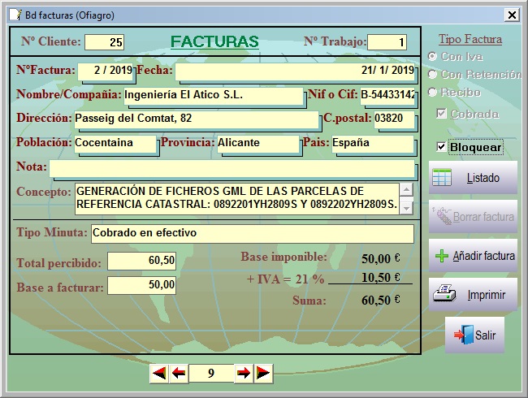The height and width of the screenshot is (398, 528).
Task: Select the Con Iva radio option
Action: 433,56
